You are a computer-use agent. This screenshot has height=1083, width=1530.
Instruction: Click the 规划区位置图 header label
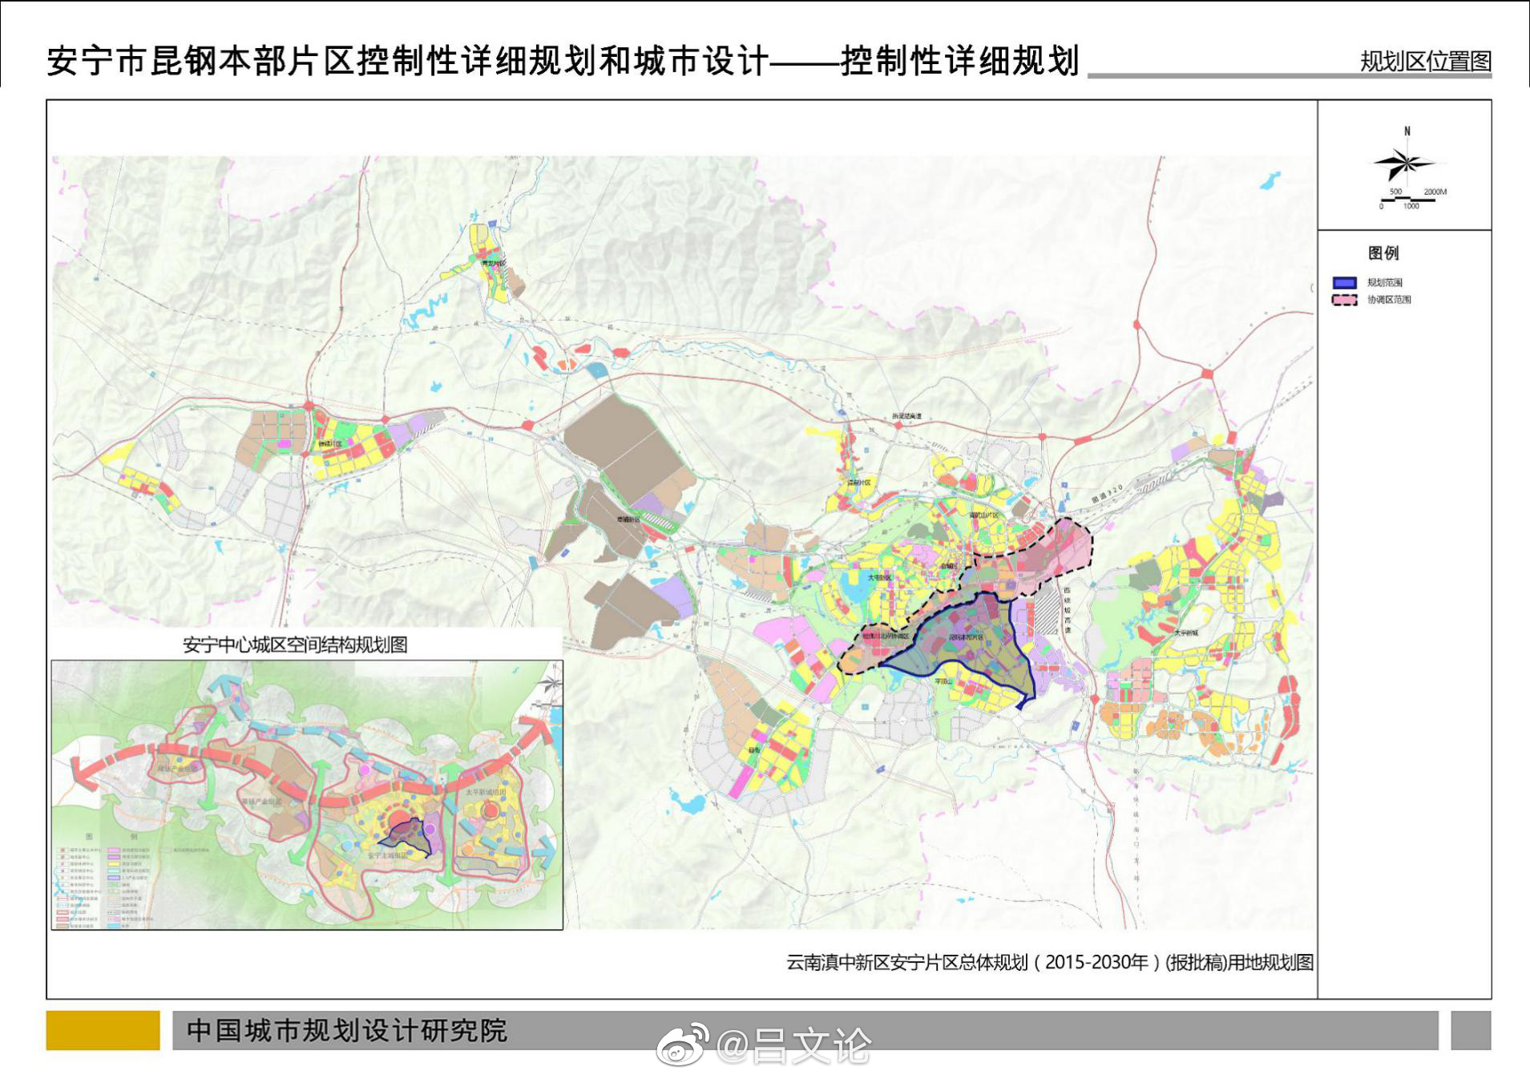[1426, 61]
